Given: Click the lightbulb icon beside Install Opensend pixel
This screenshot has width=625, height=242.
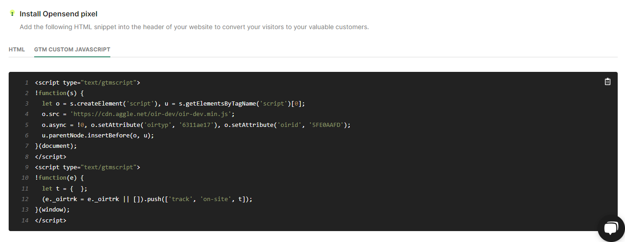Looking at the screenshot, I should tap(12, 14).
